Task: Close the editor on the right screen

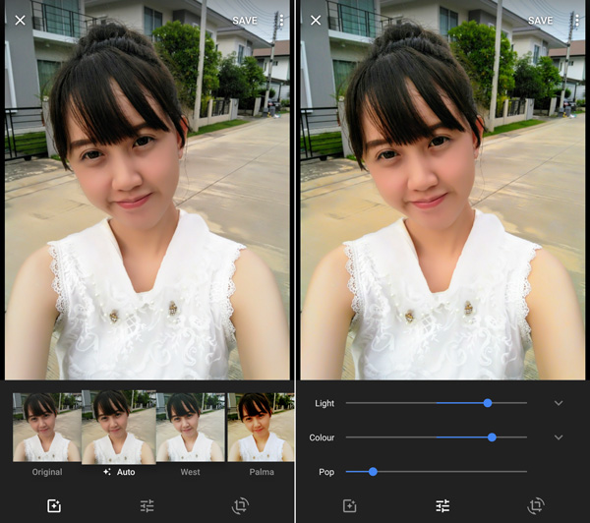Action: [x=316, y=20]
